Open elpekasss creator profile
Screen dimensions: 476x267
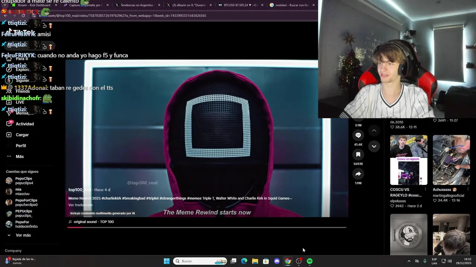398,201
